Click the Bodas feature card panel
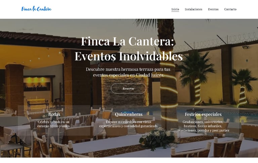The image size is (258, 163). 54,121
